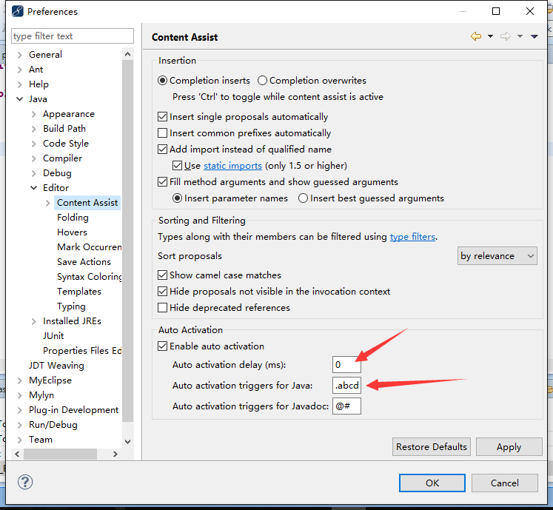
Task: Open Syntax Coloring preferences
Action: pos(90,277)
